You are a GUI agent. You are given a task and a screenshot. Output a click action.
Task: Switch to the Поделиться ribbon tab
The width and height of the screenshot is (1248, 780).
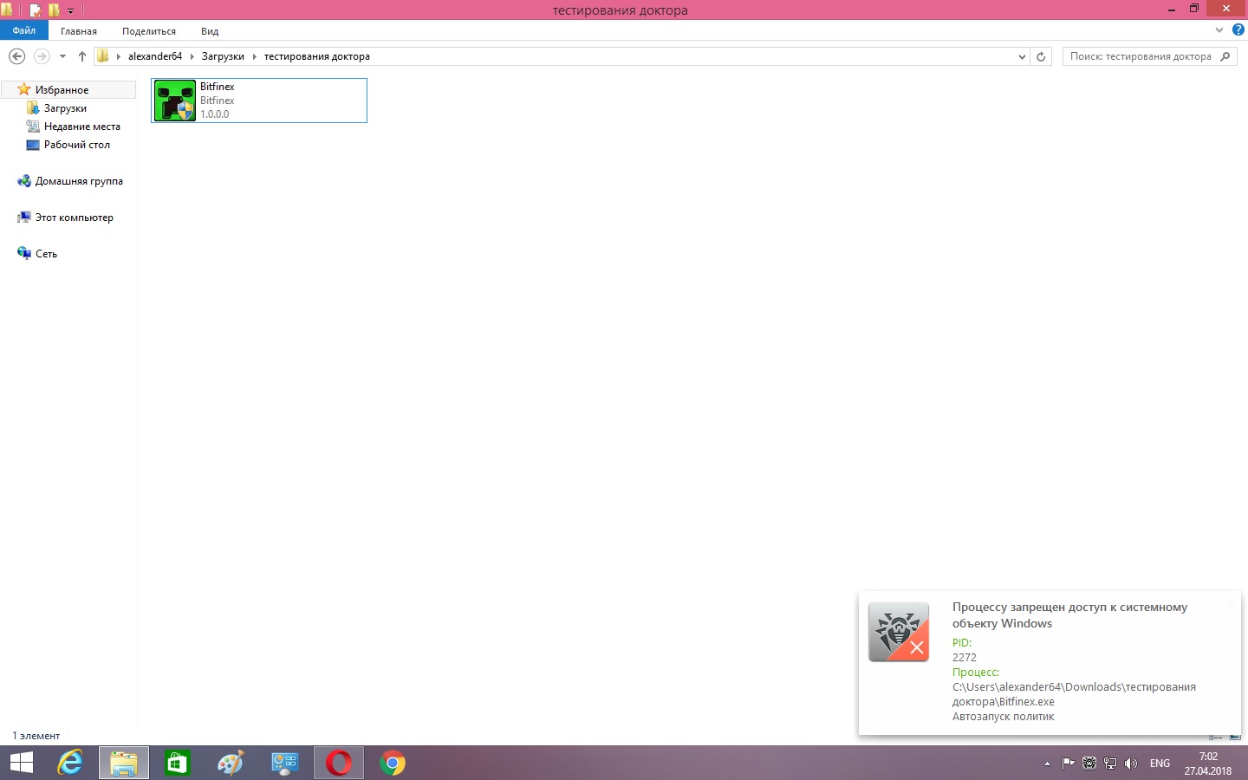(x=149, y=31)
